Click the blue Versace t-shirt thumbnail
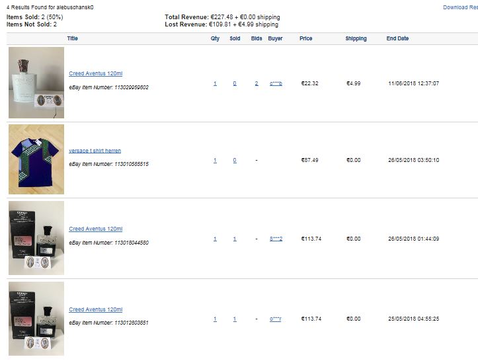 [x=36, y=159]
